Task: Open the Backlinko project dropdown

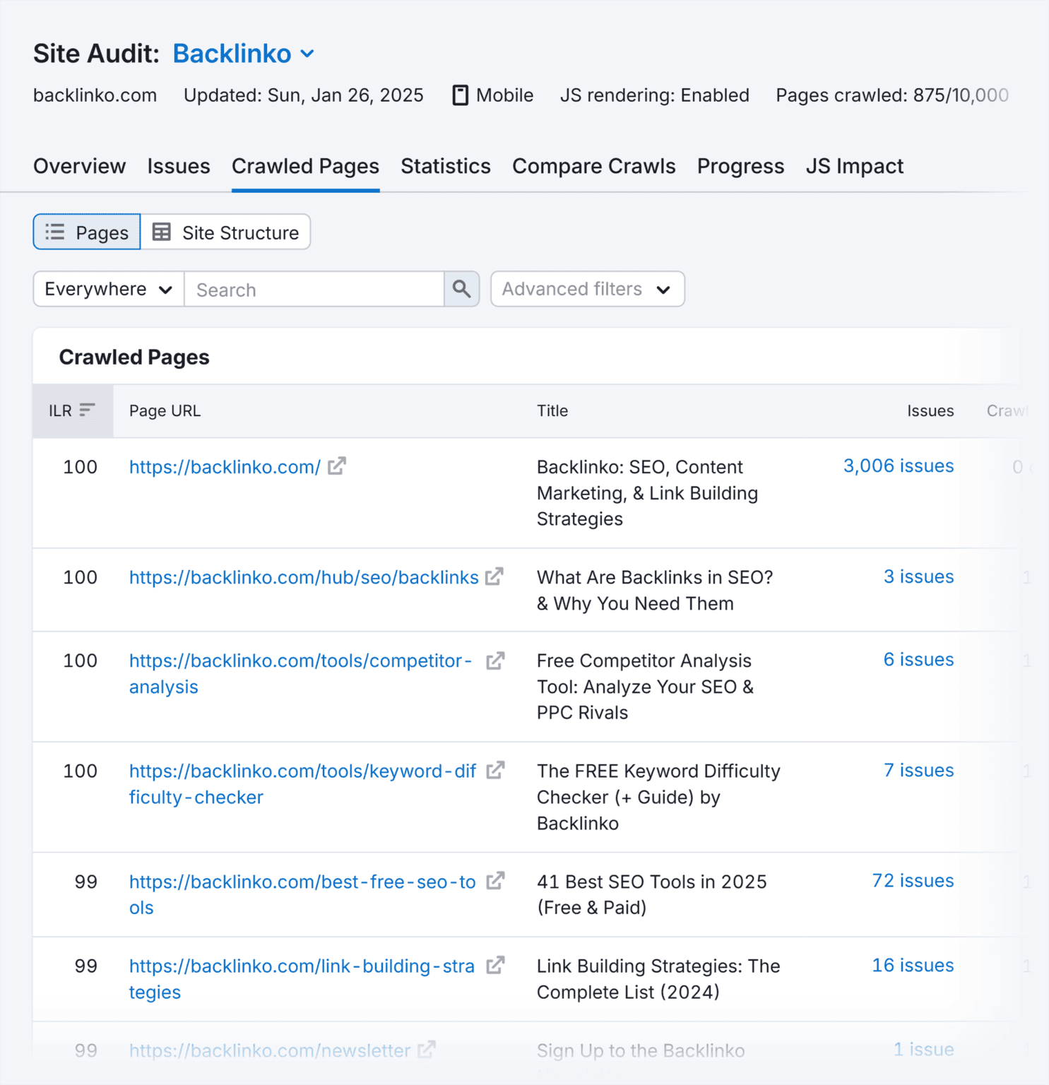Action: click(244, 53)
